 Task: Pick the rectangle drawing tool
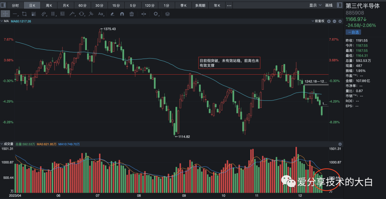[x=24, y=14]
